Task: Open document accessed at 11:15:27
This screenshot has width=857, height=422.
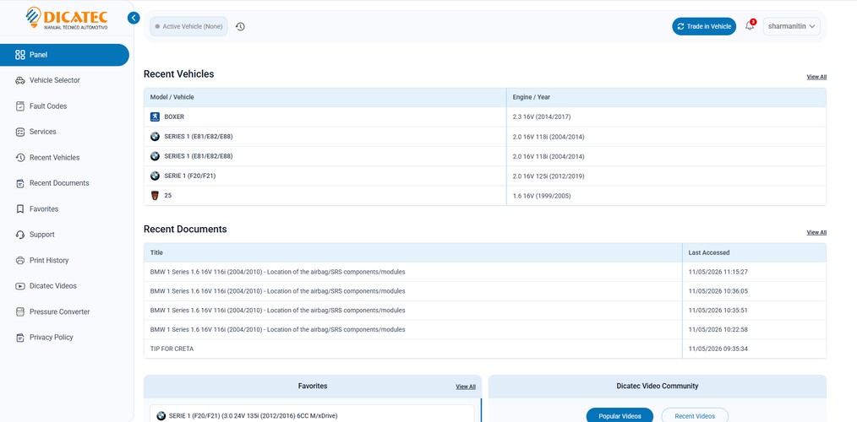Action: 485,272
